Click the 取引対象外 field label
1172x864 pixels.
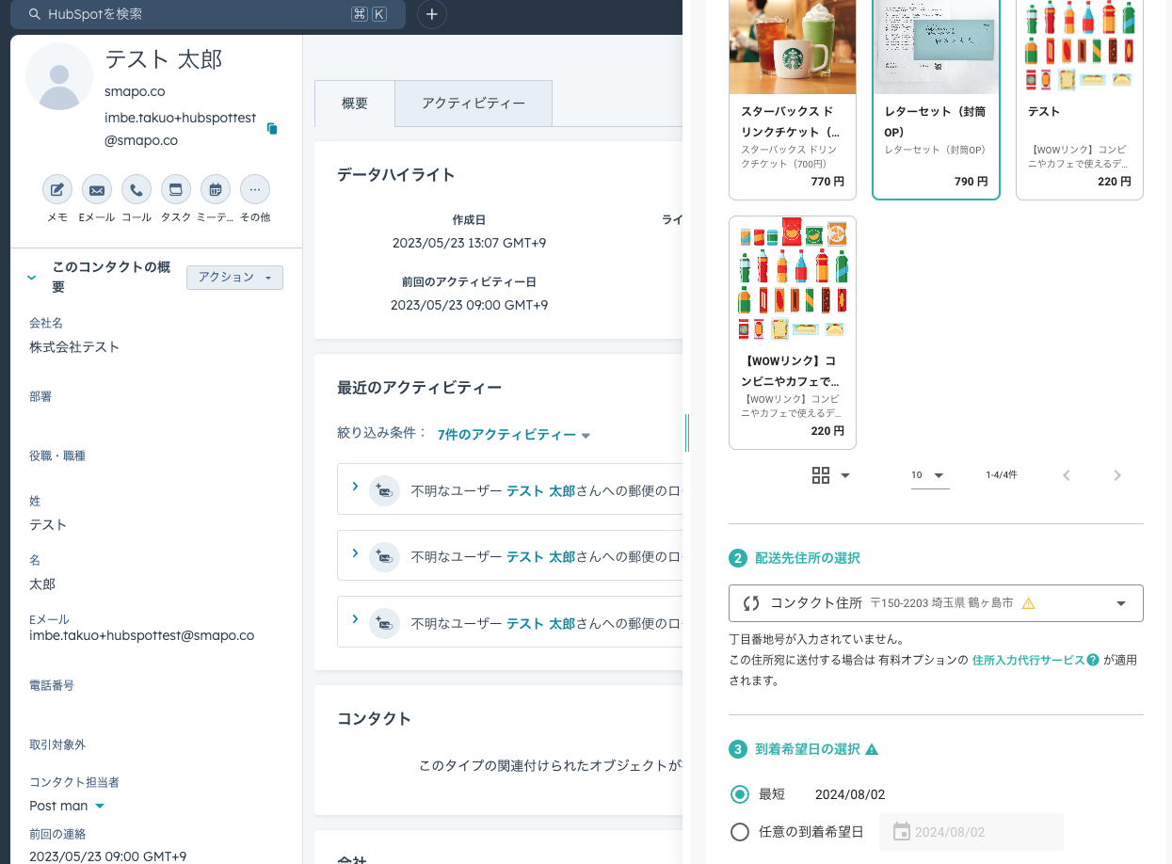click(x=57, y=744)
